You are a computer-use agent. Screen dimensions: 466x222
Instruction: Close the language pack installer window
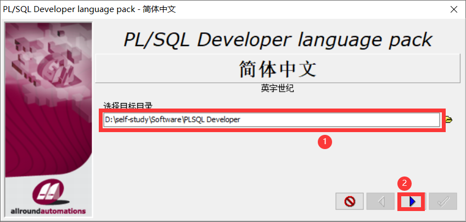(x=454, y=9)
